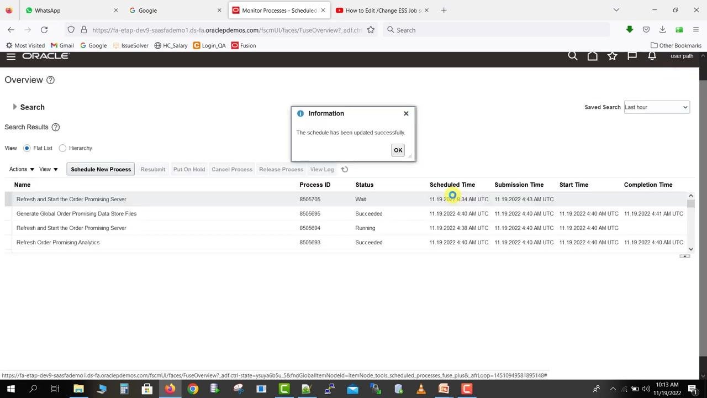Click the Oracle search magnifier icon

coord(573,56)
